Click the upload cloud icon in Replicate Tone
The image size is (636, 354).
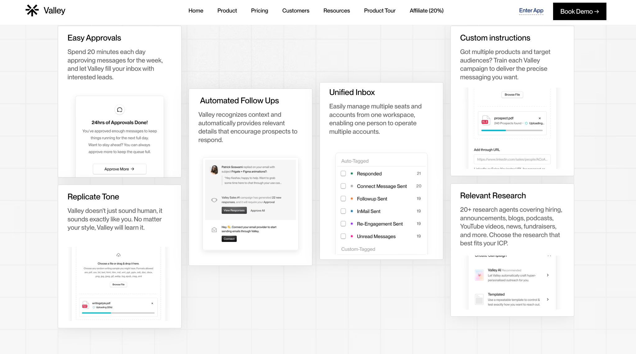pyautogui.click(x=118, y=255)
